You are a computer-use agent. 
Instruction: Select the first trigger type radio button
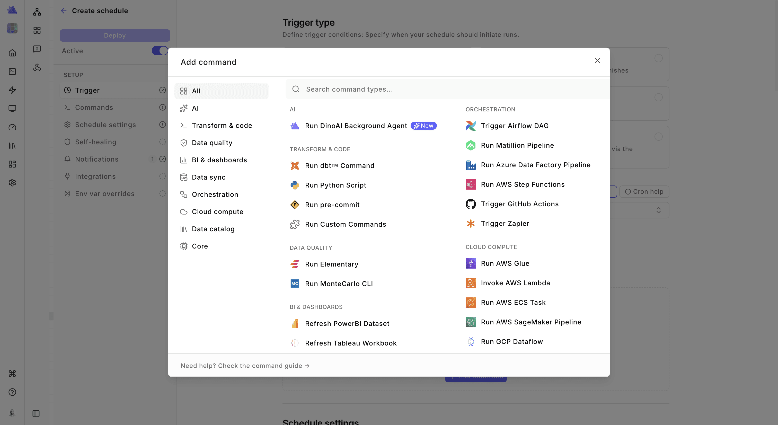tap(658, 58)
